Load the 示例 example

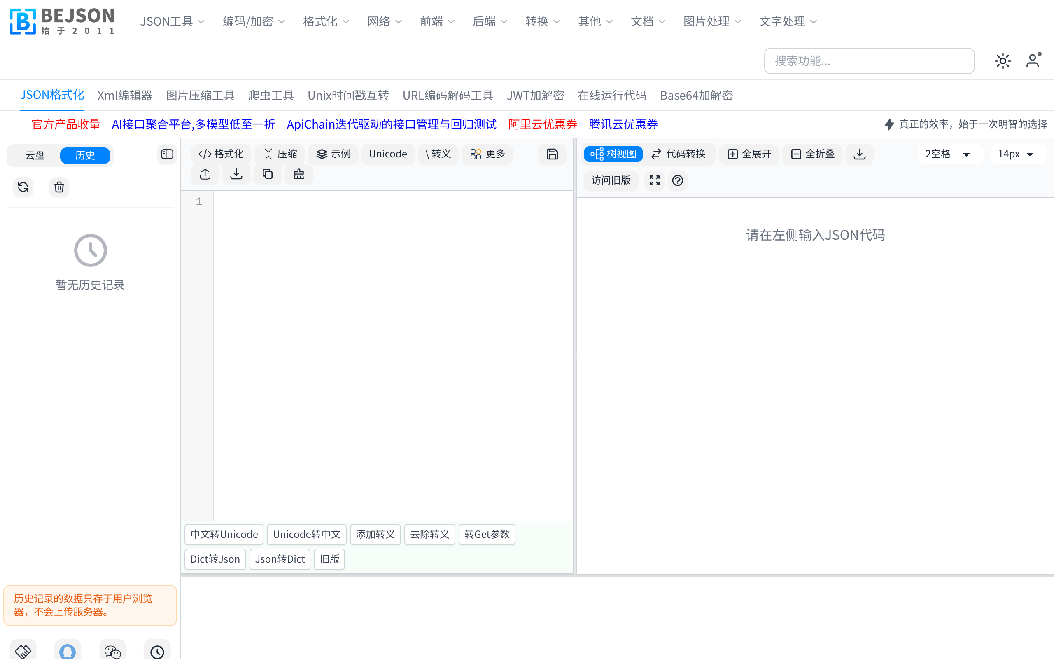333,154
